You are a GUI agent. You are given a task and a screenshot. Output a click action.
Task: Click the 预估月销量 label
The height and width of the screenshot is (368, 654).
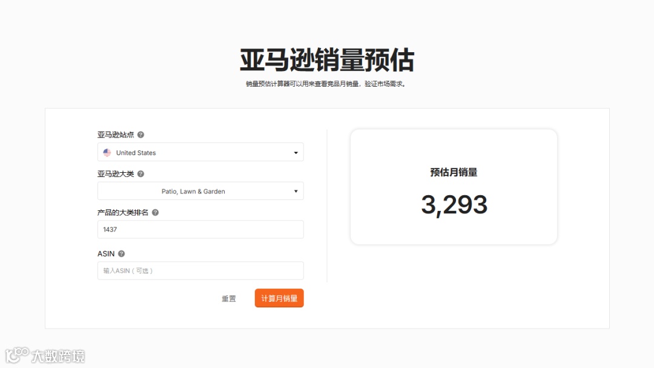(x=454, y=172)
